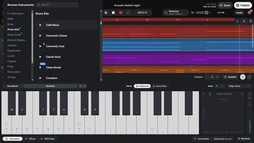This screenshot has height=143, width=254.
Task: Preview the Chill Wave drum kit
Action: 40,25
